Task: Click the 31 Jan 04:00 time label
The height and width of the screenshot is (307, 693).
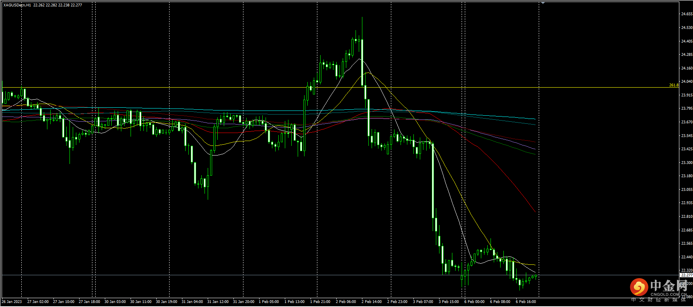Action: click(x=192, y=302)
